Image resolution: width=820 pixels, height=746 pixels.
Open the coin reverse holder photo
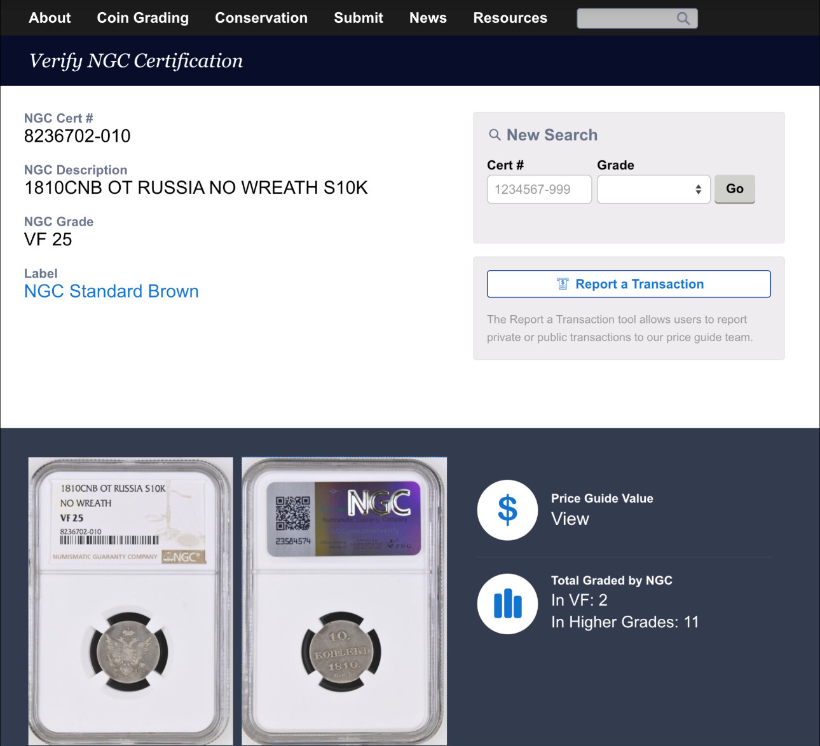pyautogui.click(x=344, y=601)
